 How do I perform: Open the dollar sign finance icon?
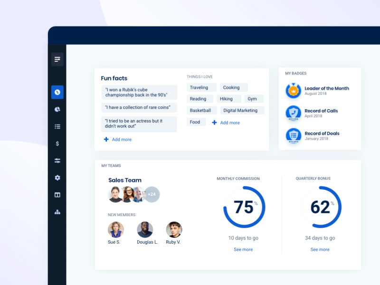(x=57, y=143)
